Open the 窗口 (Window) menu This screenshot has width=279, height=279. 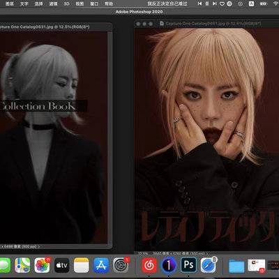point(94,3)
